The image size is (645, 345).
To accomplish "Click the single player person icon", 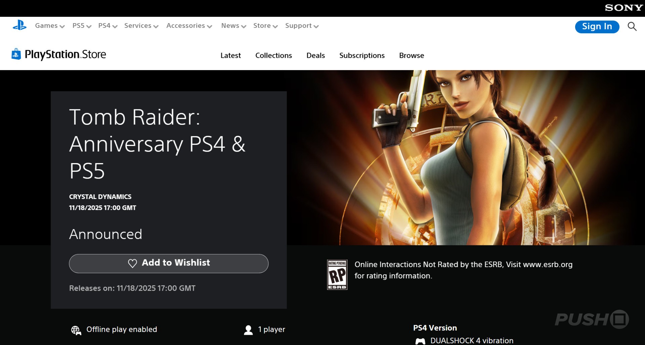I will click(248, 330).
